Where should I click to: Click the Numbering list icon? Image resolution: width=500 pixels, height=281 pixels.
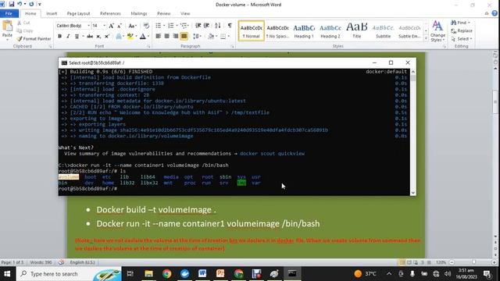172,26
